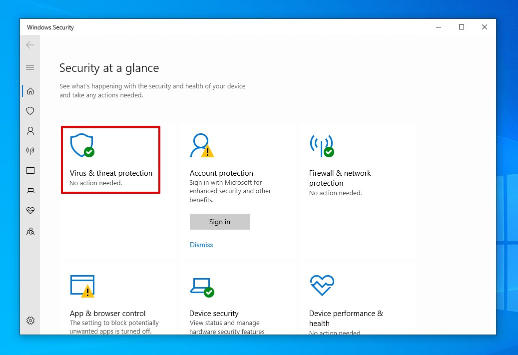Expand the navigation pane with the hamburger icon
Image resolution: width=518 pixels, height=355 pixels.
[30, 67]
